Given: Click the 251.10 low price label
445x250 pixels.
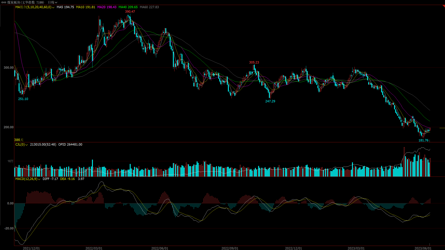Looking at the screenshot, I should click(x=23, y=99).
